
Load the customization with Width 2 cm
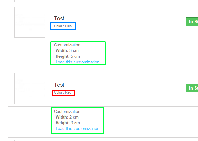[x=77, y=128]
